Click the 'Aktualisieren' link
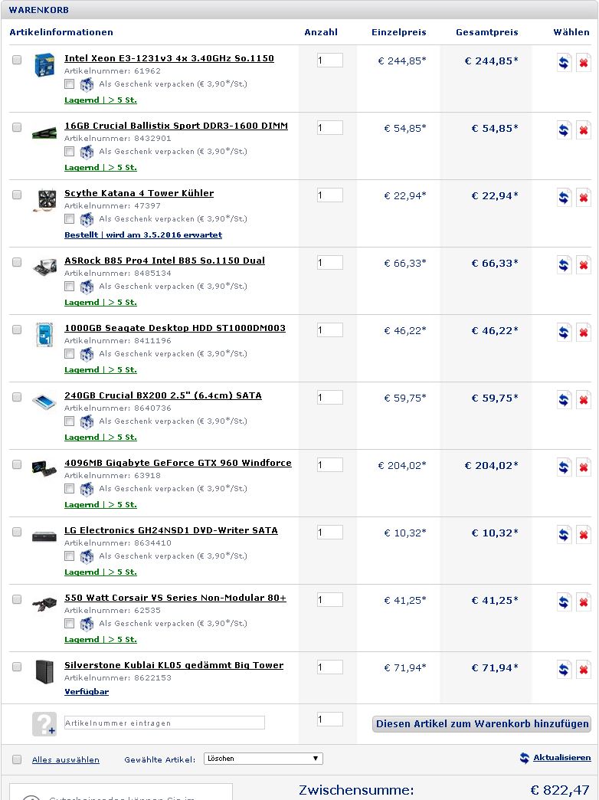599x800 pixels. [561, 757]
